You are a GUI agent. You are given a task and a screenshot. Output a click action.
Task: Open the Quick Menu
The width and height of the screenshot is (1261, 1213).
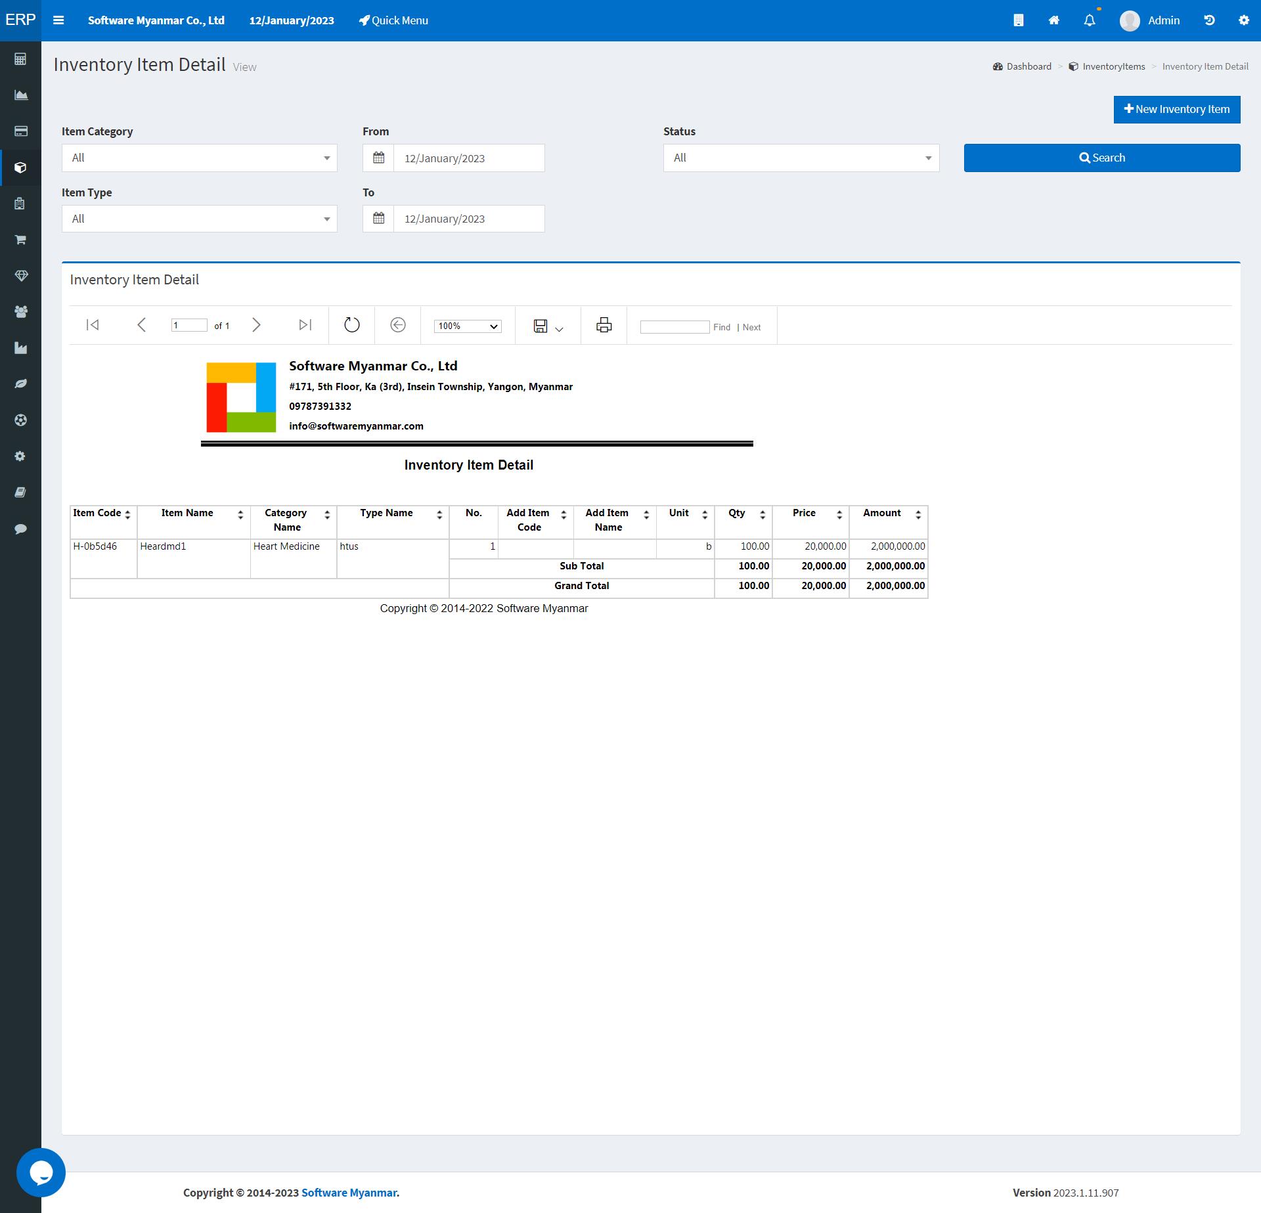coord(393,20)
